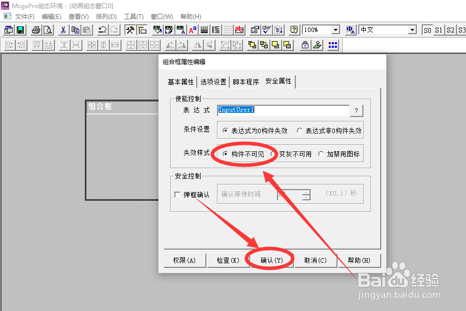Open the 工具(T) menu
The width and height of the screenshot is (466, 311).
134,17
